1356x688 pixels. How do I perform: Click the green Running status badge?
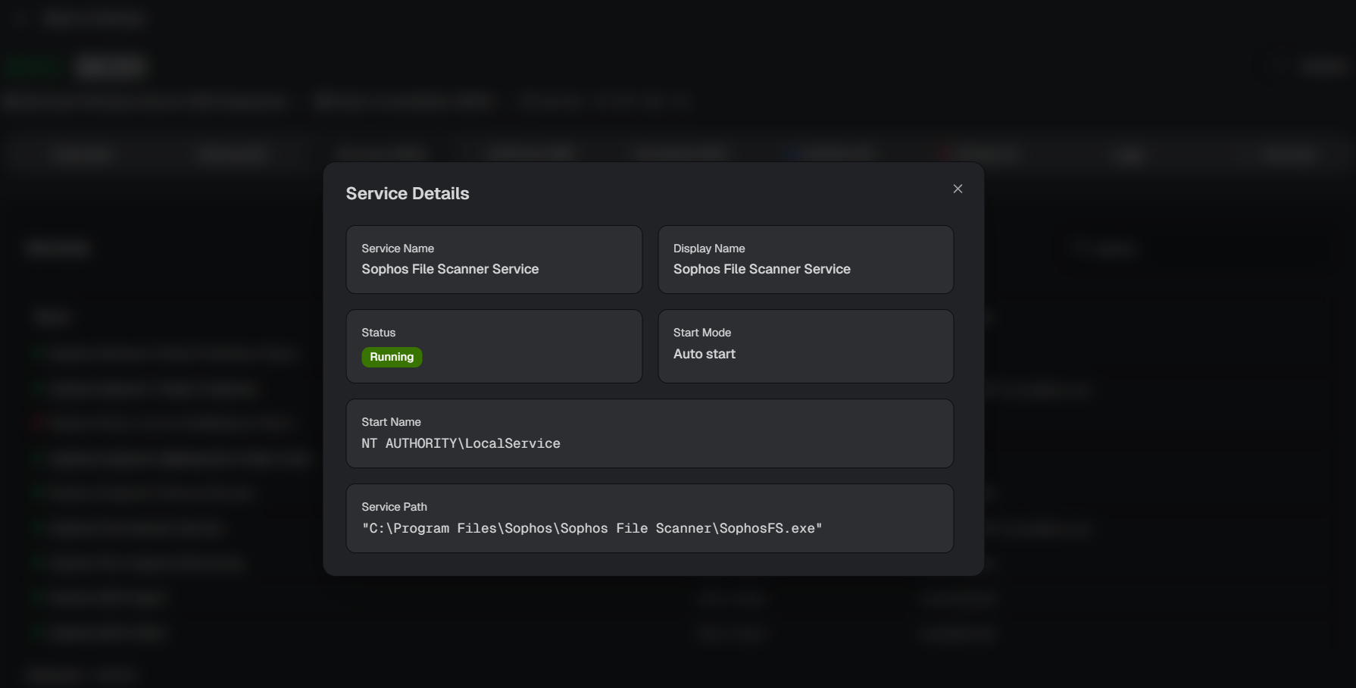tap(392, 357)
